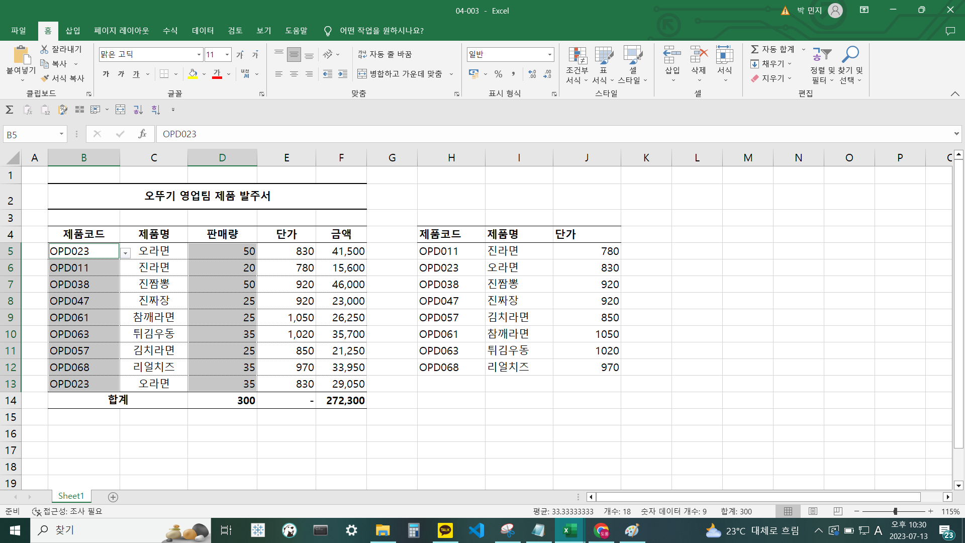This screenshot has height=543, width=965.
Task: Cut selection with 잘라내기 scissors icon
Action: [x=61, y=49]
